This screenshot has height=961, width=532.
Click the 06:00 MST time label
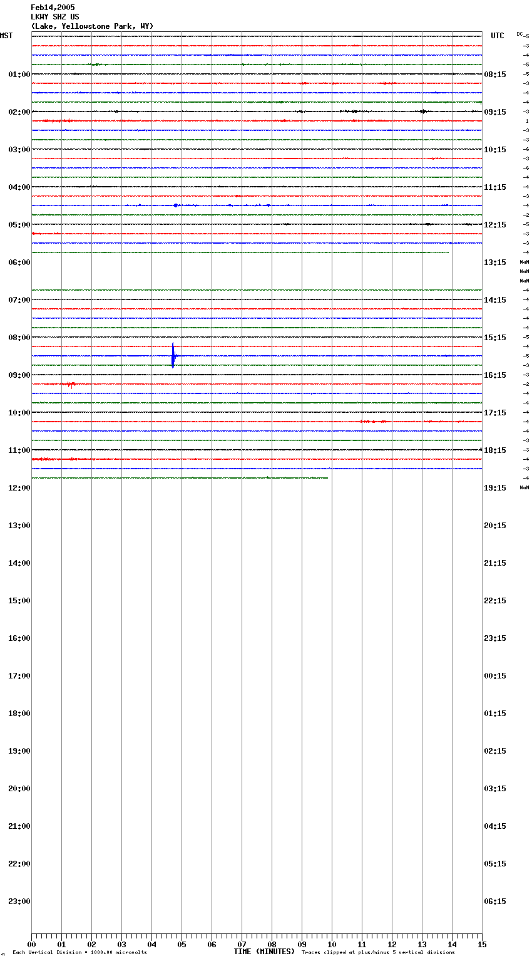(19, 262)
